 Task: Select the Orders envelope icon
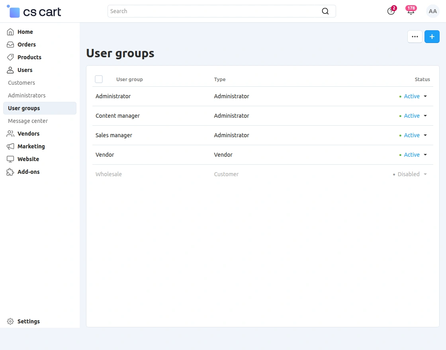(10, 45)
